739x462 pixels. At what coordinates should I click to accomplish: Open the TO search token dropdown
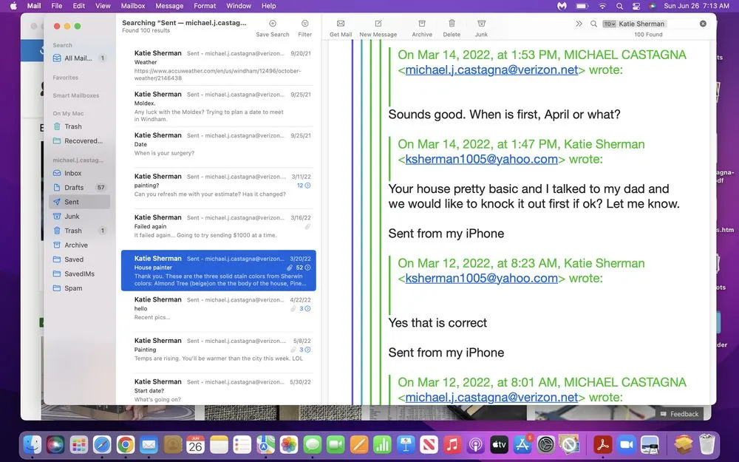(609, 24)
